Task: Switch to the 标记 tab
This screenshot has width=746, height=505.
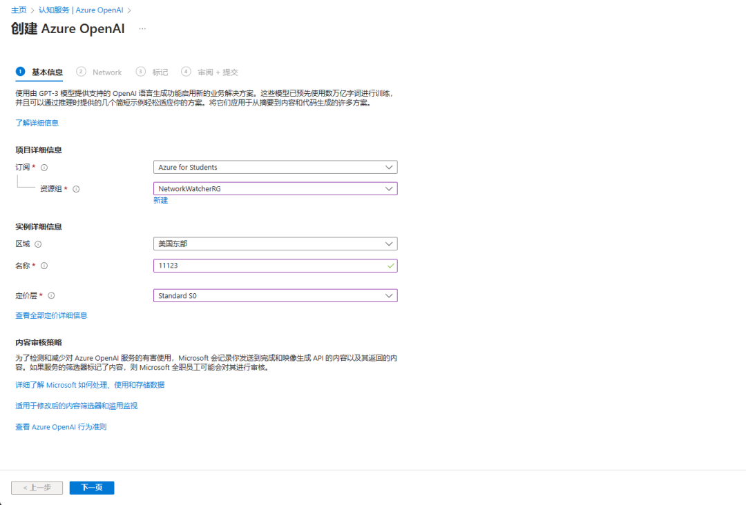Action: (160, 72)
